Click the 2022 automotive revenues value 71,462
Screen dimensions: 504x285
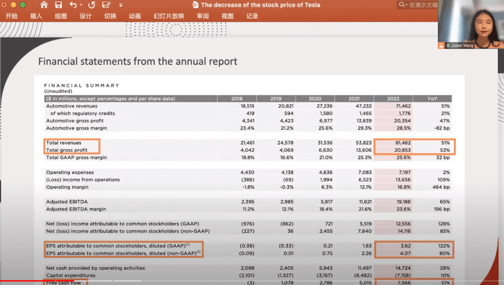[x=403, y=106]
